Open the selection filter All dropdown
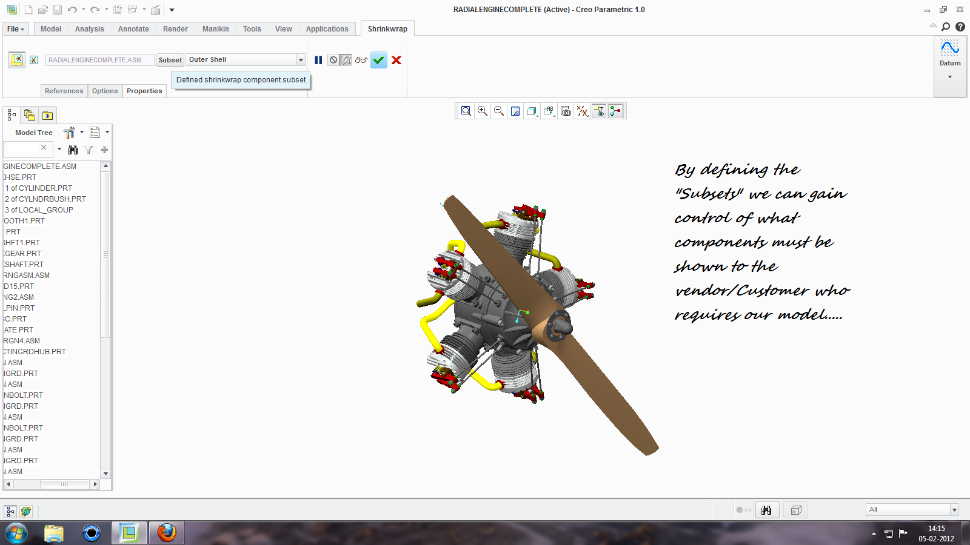Viewport: 970px width, 545px height. pos(954,510)
